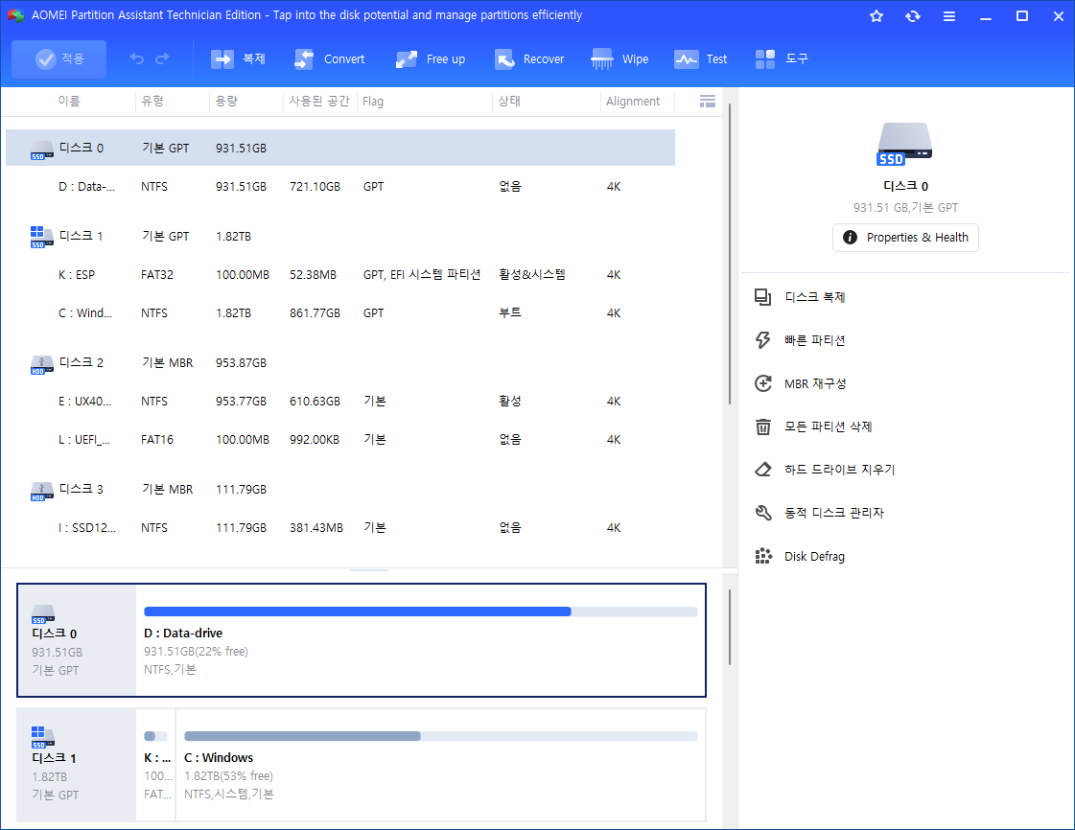Click the 931.51GB capacity cell for 디스크 0

241,148
